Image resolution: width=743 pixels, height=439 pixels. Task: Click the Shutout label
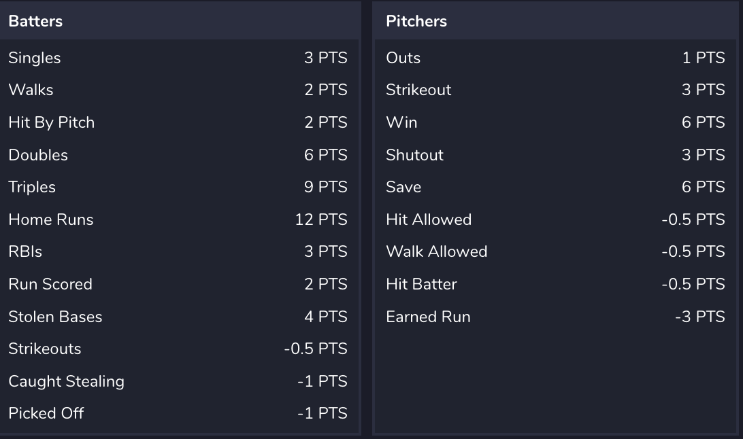pyautogui.click(x=414, y=155)
